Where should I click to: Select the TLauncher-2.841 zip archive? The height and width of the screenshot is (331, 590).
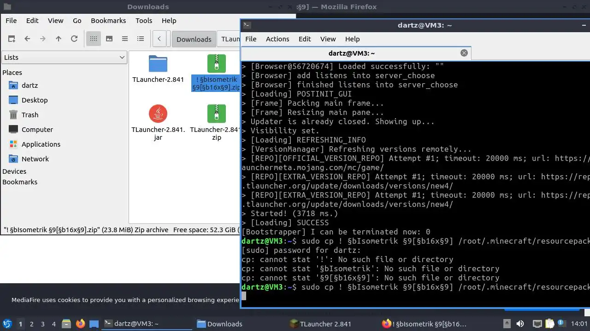tap(216, 114)
